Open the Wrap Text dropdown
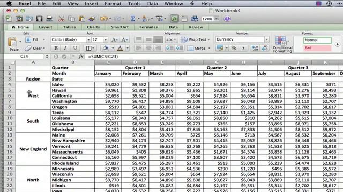 (208, 39)
